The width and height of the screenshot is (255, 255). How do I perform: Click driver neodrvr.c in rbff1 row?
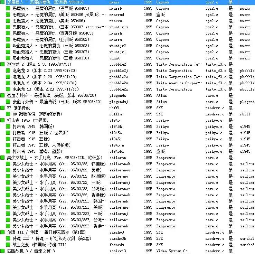click(215, 108)
